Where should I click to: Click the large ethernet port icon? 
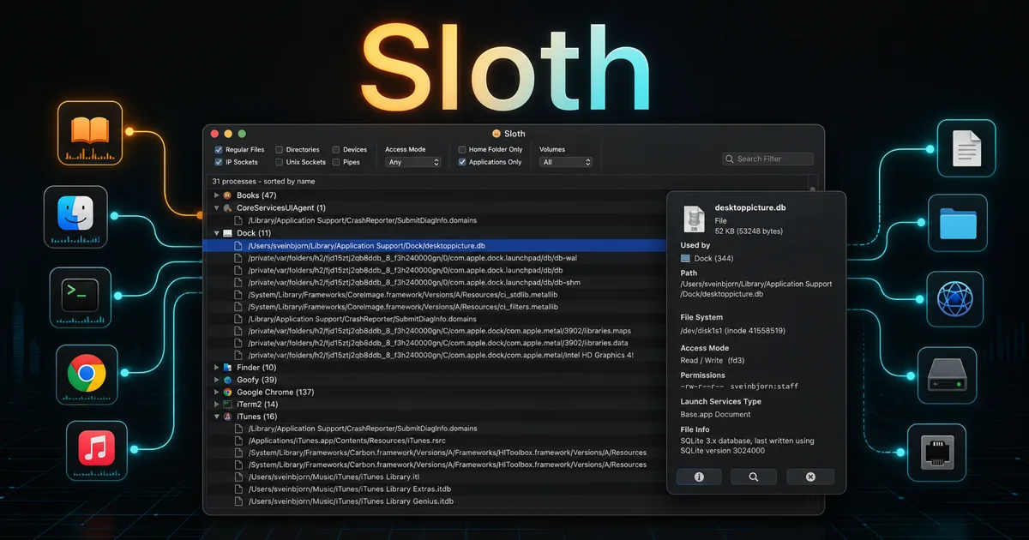937,451
